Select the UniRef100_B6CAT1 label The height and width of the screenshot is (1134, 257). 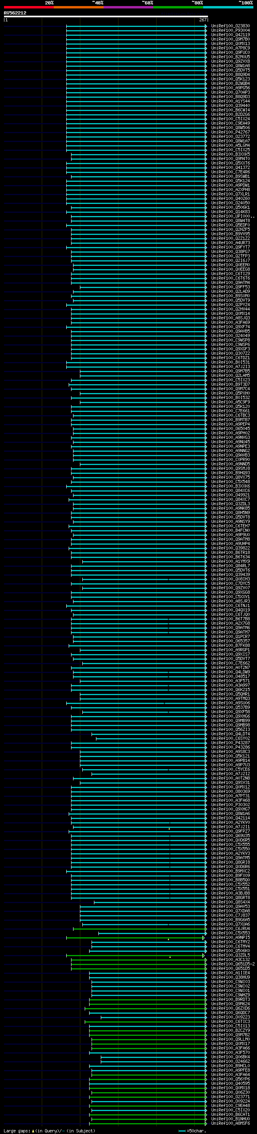230,1114
